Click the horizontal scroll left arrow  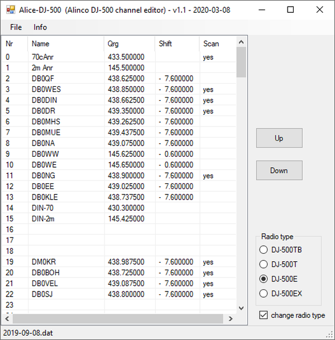[x=7, y=319]
